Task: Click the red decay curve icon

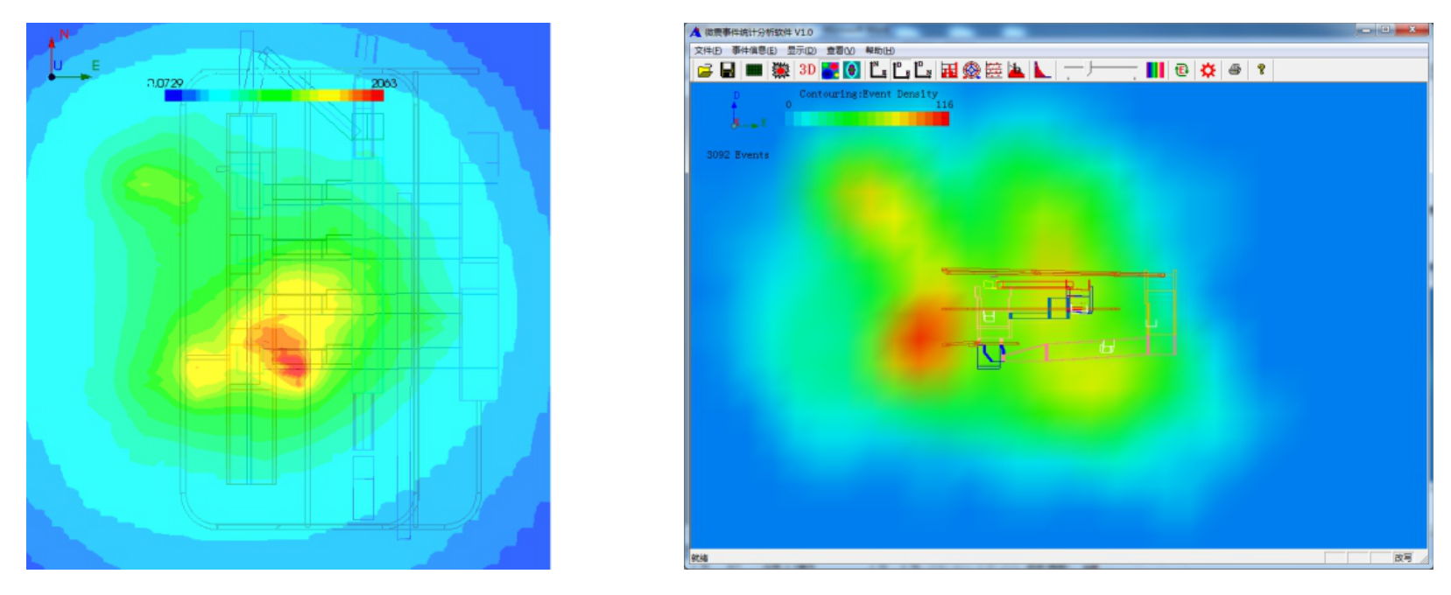Action: coord(1042,70)
